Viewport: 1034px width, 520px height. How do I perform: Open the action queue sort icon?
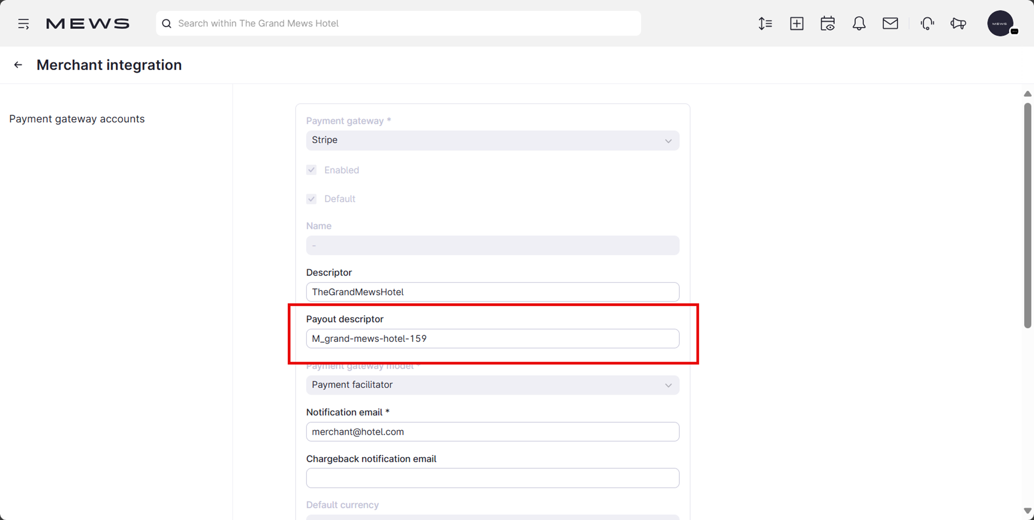(765, 23)
